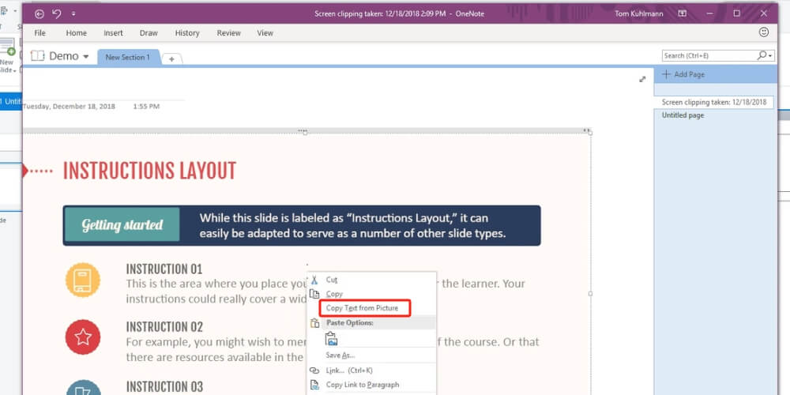Click the page time 1:55 PM
This screenshot has width=790, height=395.
point(147,107)
